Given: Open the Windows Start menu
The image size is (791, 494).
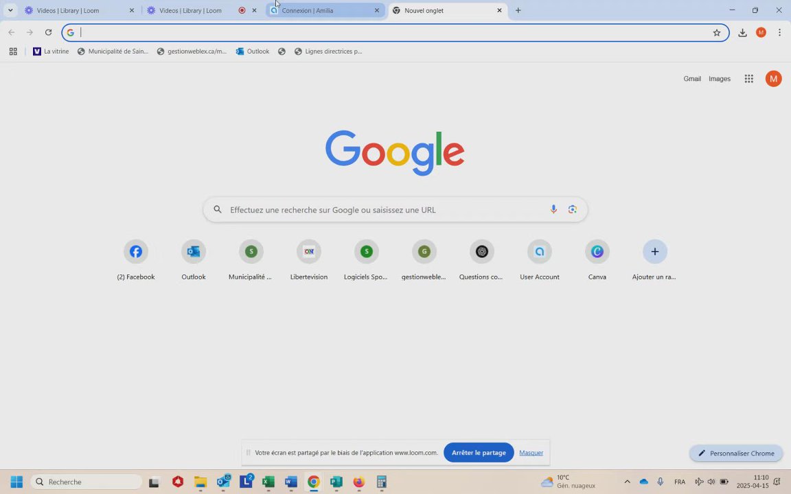Looking at the screenshot, I should point(16,482).
